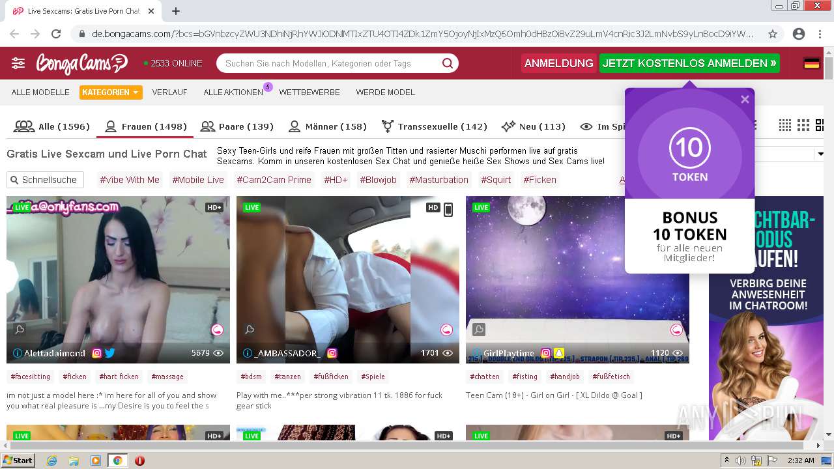Select the Frauen (1498) tab

click(x=145, y=126)
